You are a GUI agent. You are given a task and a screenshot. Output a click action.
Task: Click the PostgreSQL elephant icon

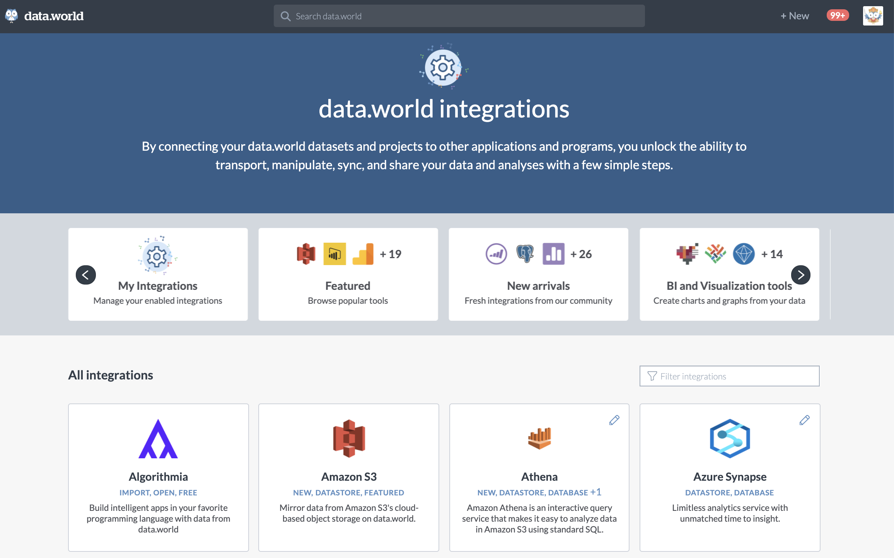point(525,254)
